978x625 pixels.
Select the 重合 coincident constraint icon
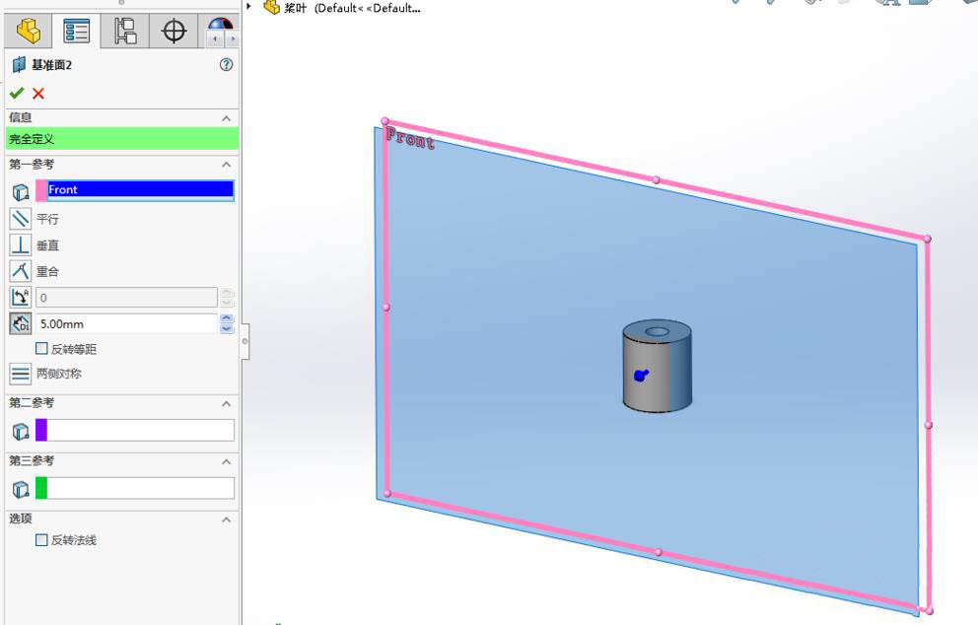21,271
